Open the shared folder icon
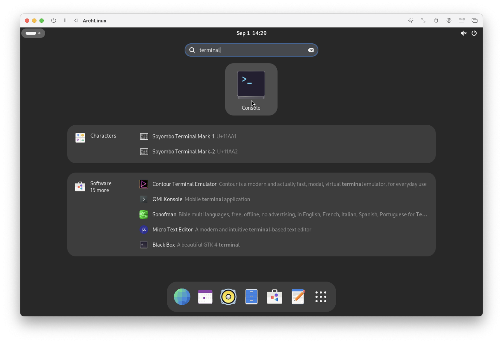 tap(462, 20)
